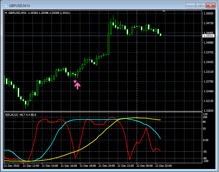
Task: Click the right end of yellow indicator line
Action: pos(160,120)
